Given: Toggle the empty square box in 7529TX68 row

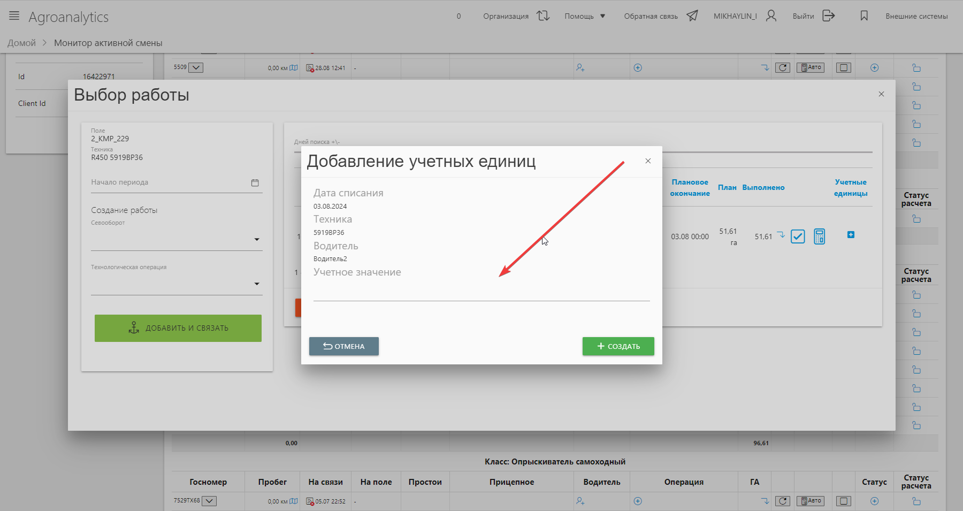Looking at the screenshot, I should 843,501.
